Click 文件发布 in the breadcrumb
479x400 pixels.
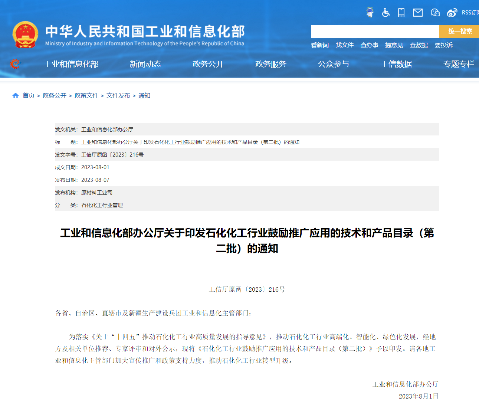pos(118,96)
